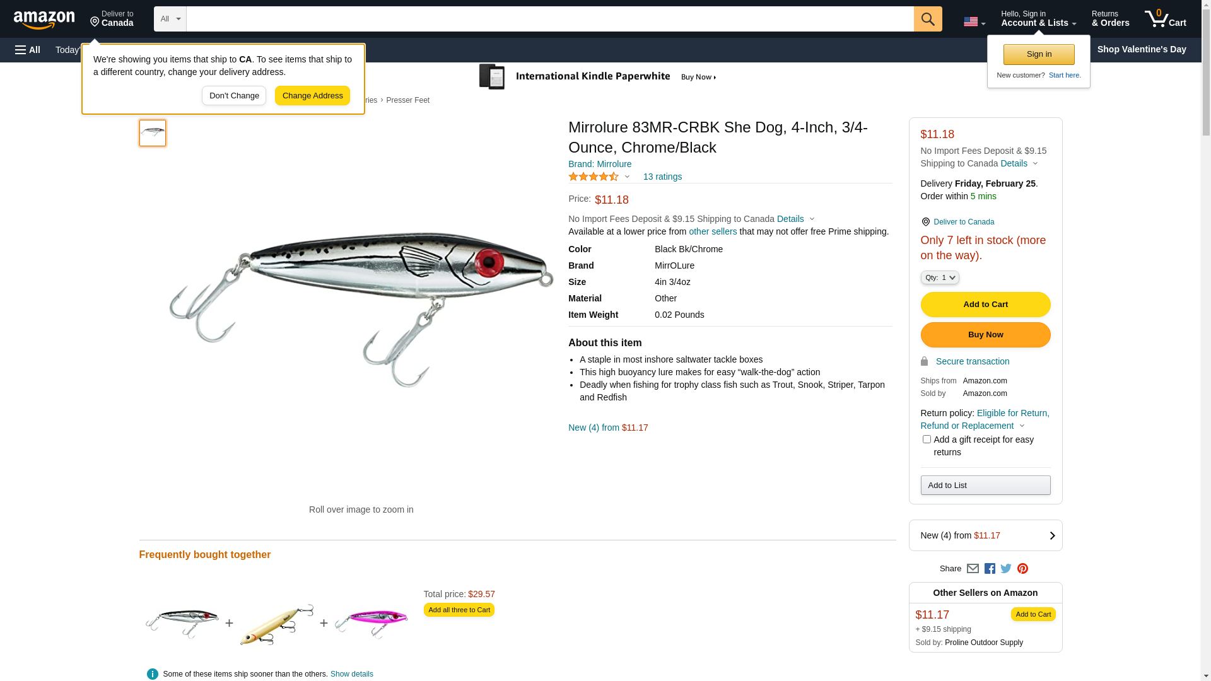Click the Add to Cart button
This screenshot has width=1211, height=681.
(x=985, y=305)
